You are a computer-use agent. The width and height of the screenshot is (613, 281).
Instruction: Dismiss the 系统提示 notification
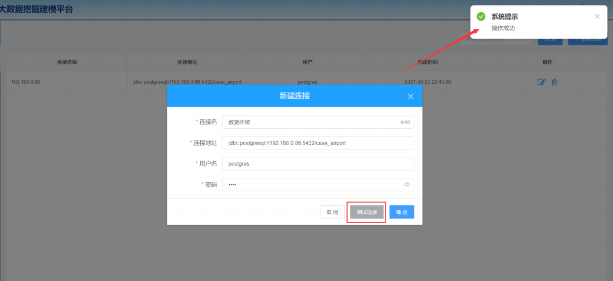pyautogui.click(x=597, y=16)
